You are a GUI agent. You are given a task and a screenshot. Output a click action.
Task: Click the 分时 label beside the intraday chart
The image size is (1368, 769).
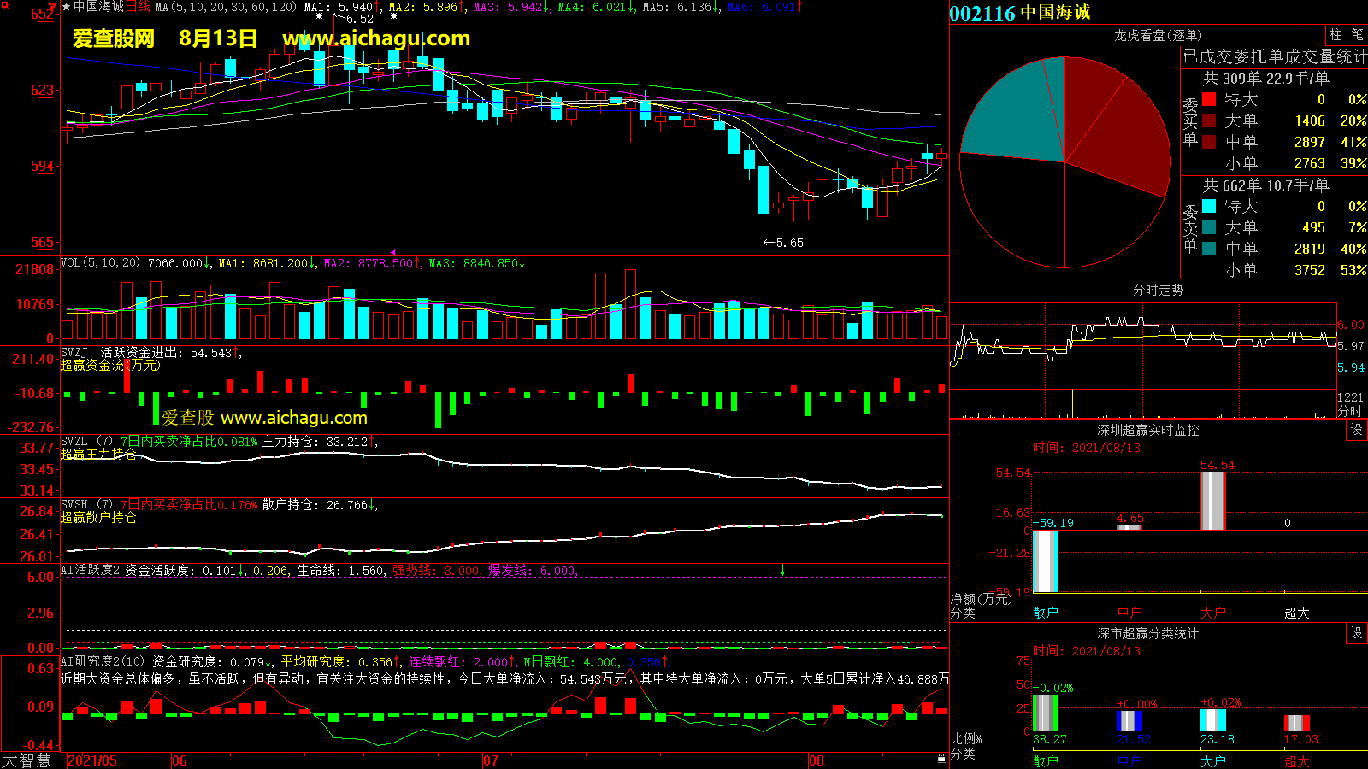coord(1350,411)
